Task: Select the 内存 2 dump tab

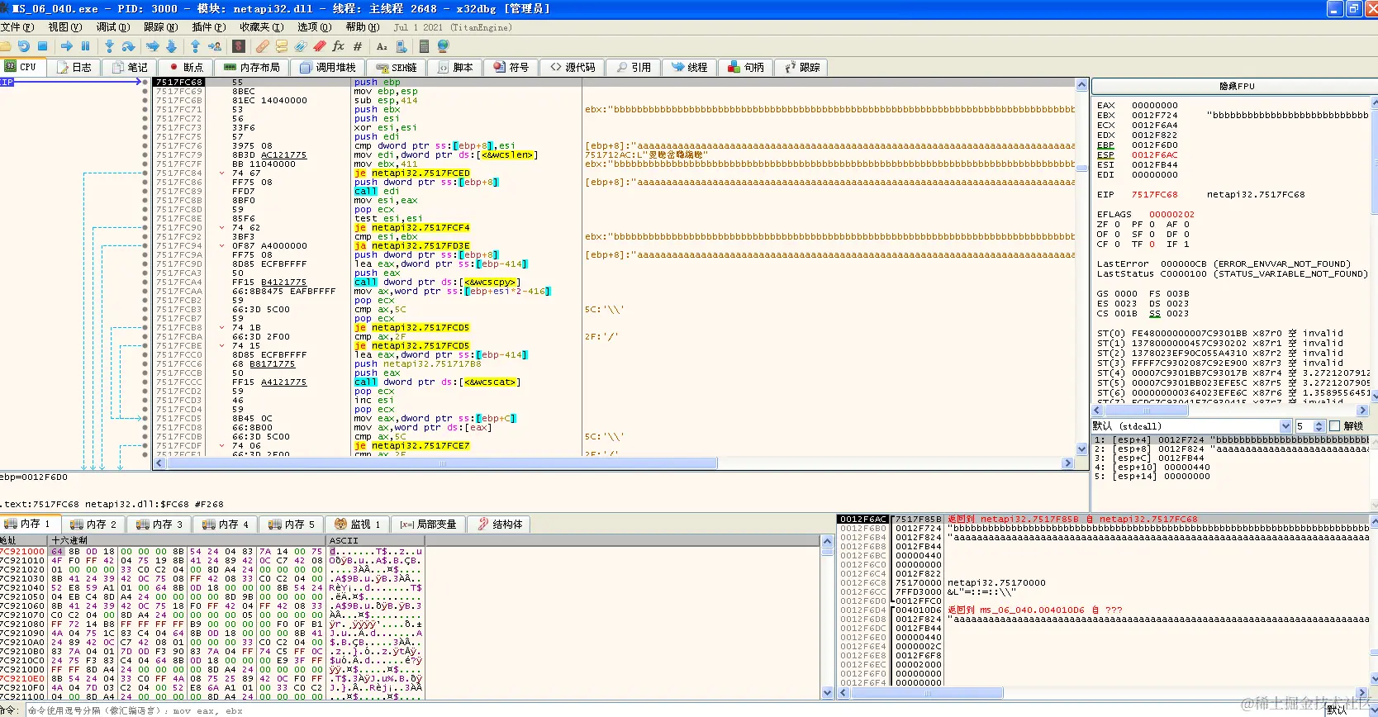Action: (x=93, y=524)
